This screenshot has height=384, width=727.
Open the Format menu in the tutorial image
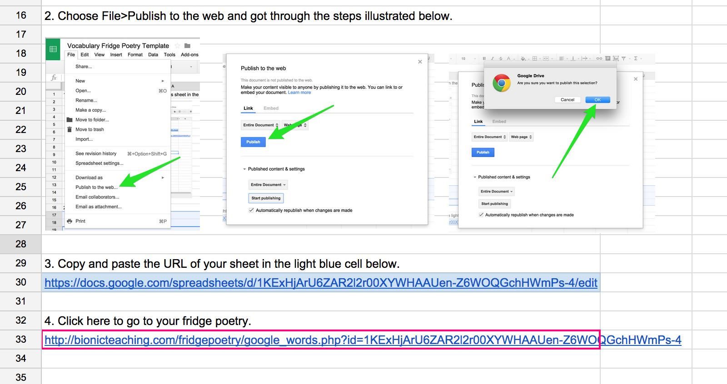(135, 54)
